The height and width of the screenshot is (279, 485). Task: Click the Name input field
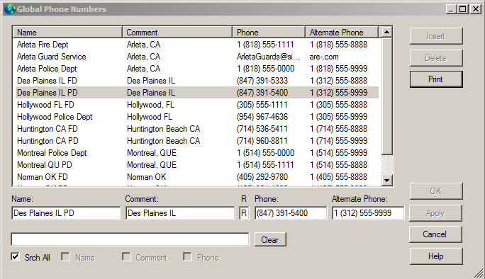[66, 213]
